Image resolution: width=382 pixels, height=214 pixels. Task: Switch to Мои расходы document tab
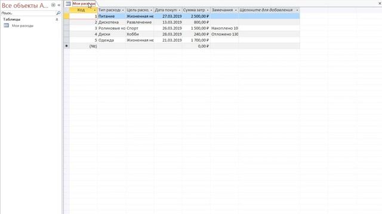pos(84,4)
